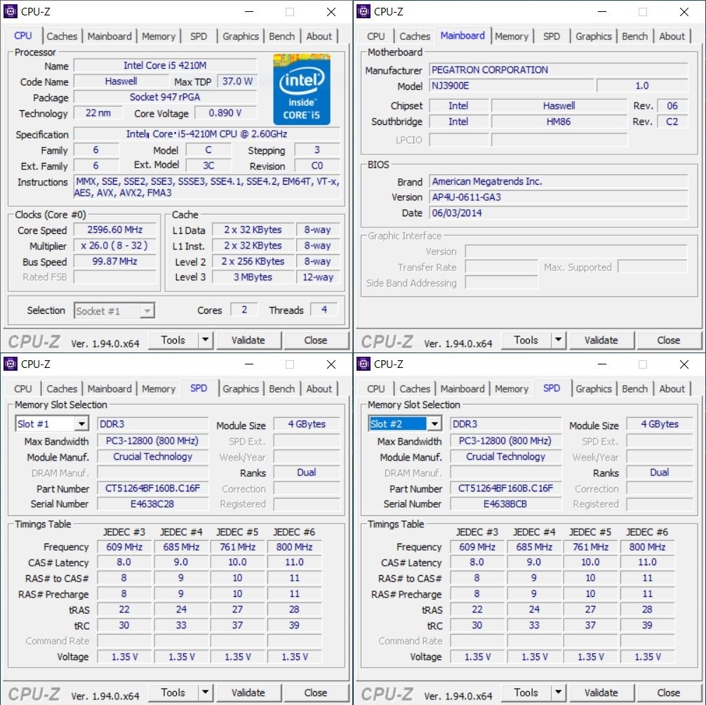Click CPU-Z app icon in Mainboard window title bar
The height and width of the screenshot is (705, 706).
364,11
